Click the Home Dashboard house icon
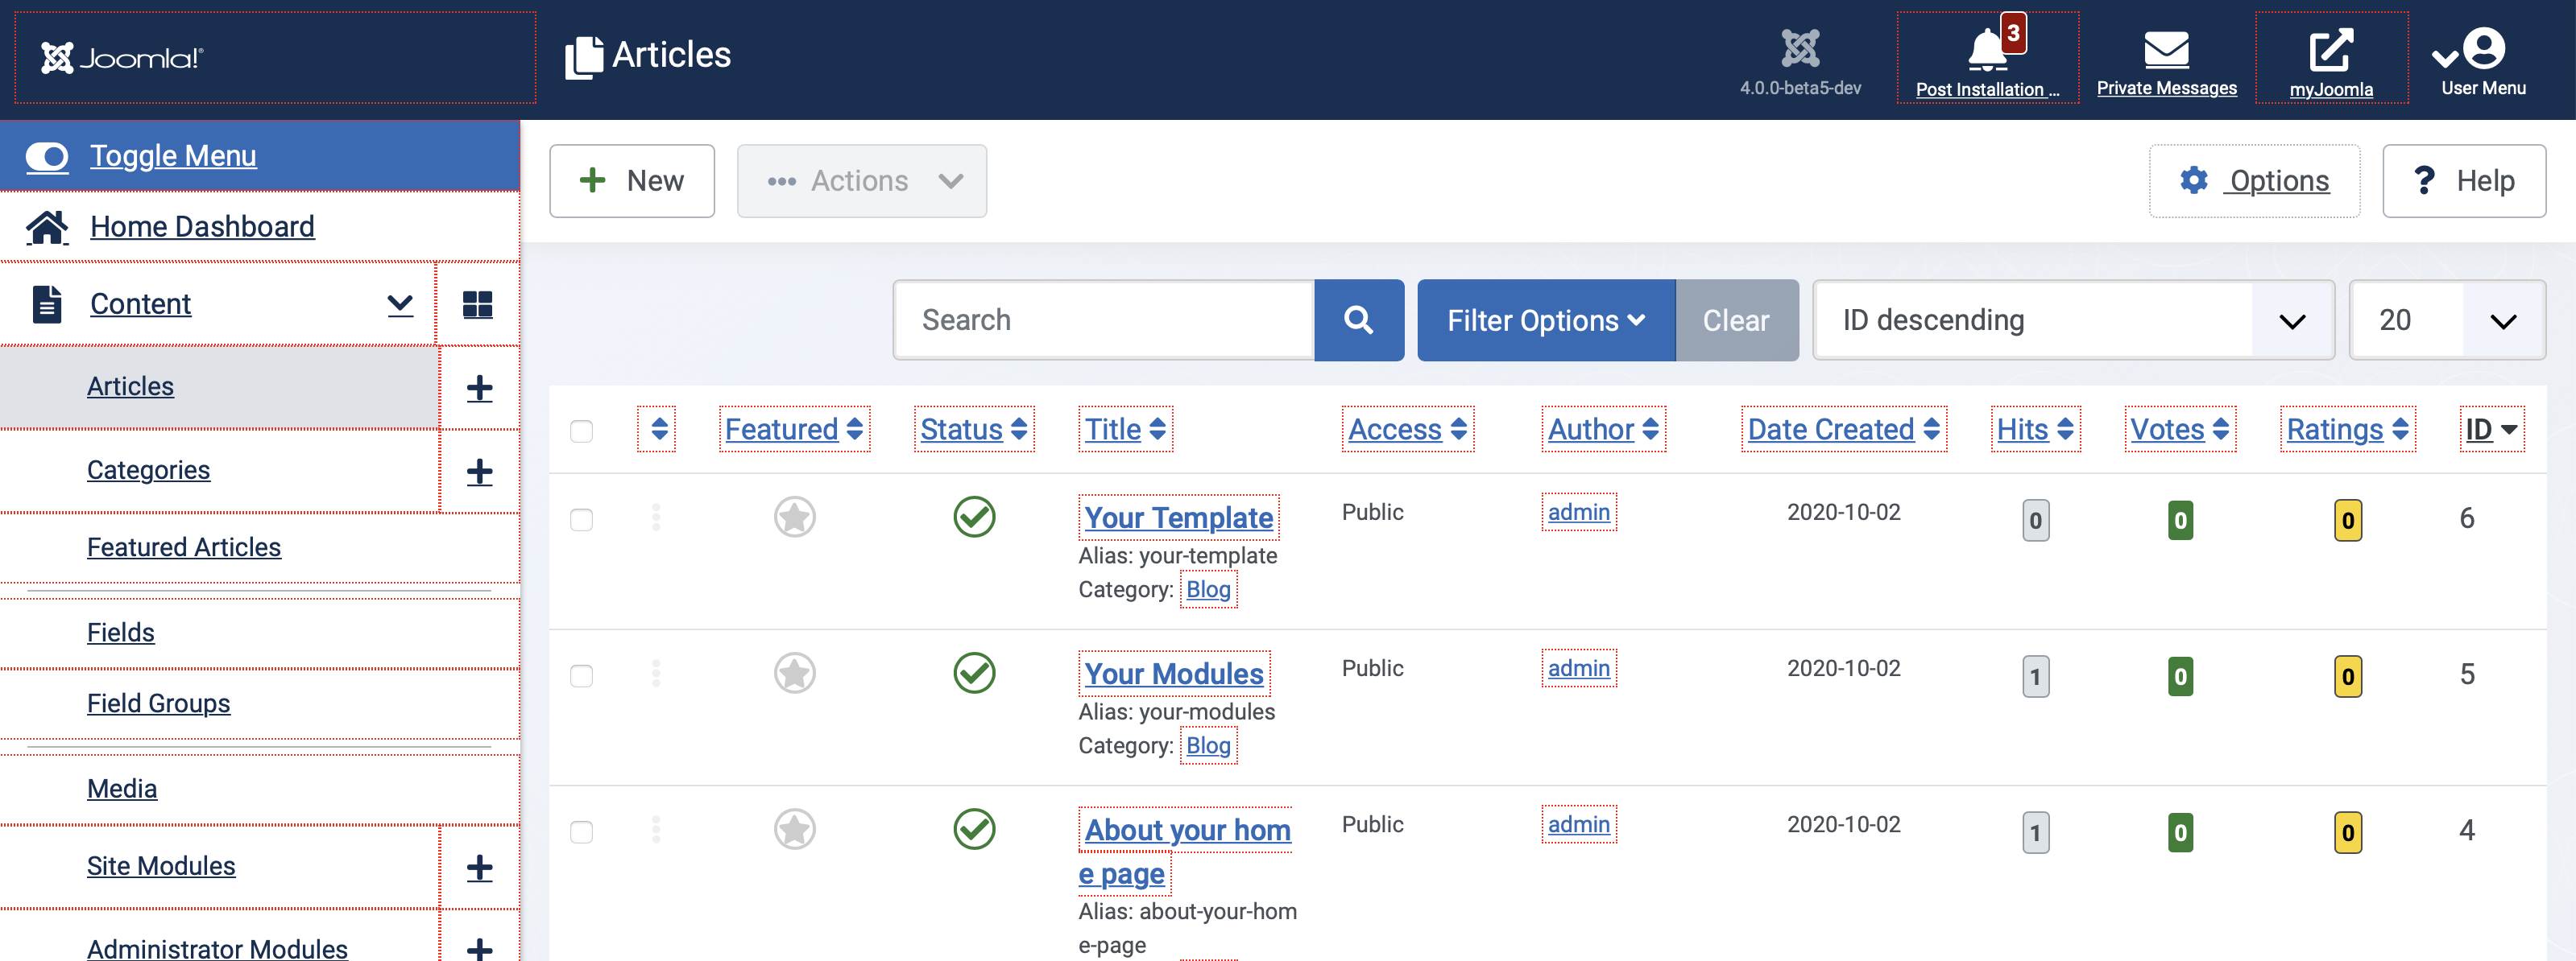The width and height of the screenshot is (2576, 961). [x=46, y=227]
